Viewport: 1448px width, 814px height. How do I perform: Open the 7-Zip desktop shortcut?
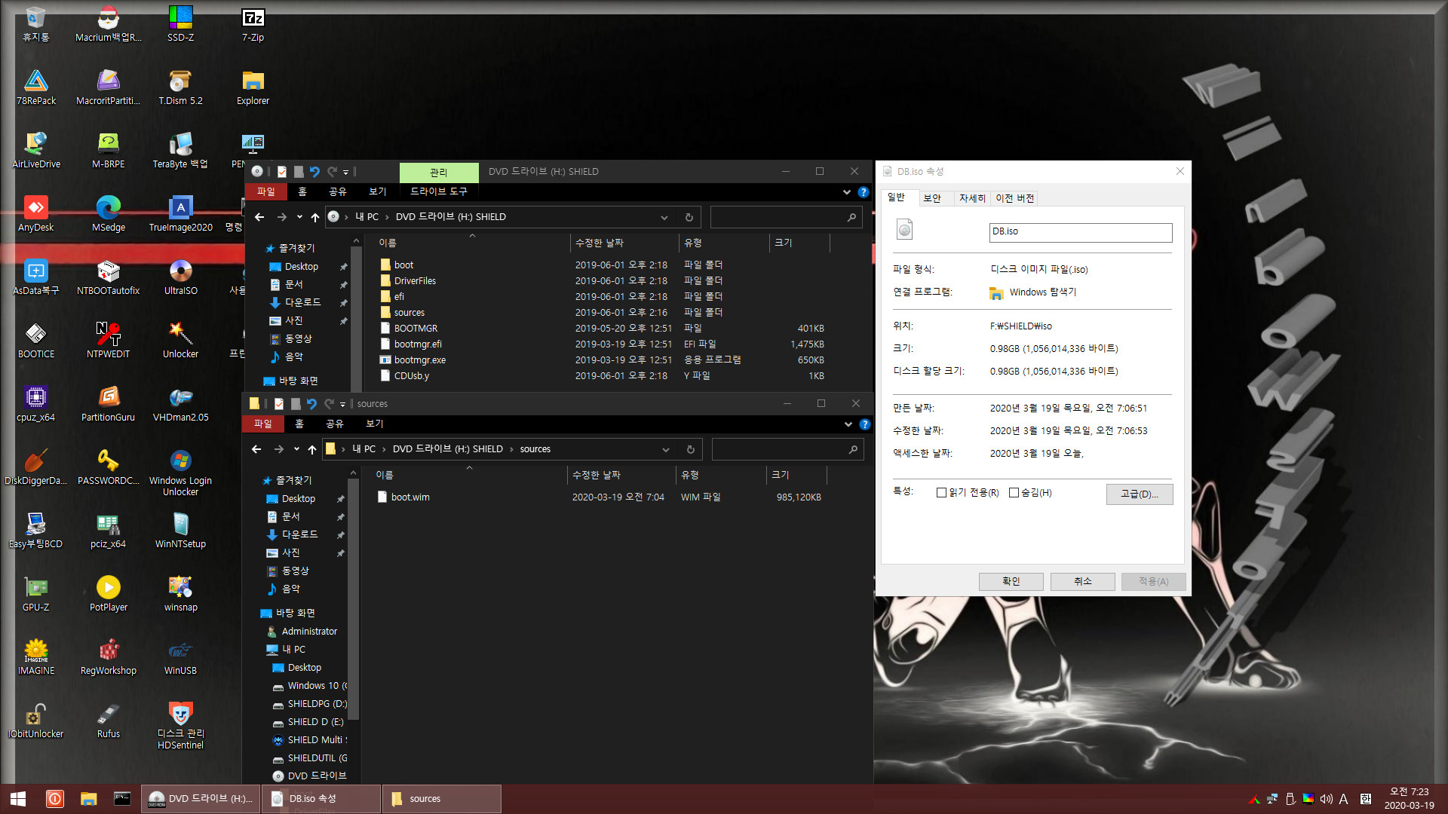pos(253,24)
